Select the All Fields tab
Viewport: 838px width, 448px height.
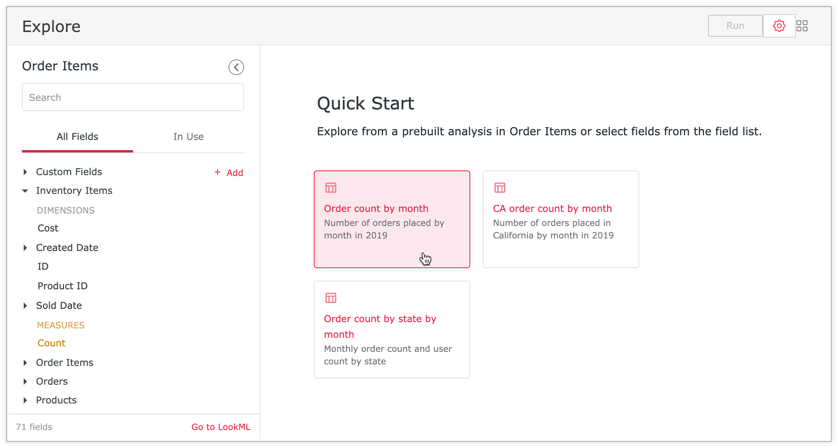coord(77,137)
